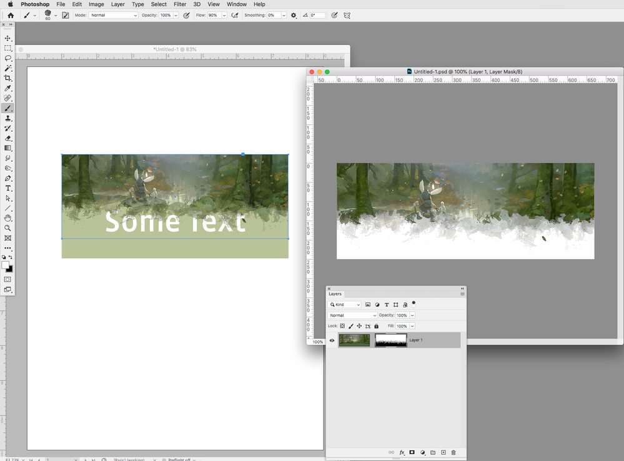The width and height of the screenshot is (624, 461).
Task: Swap foreground and background colors
Action: (x=11, y=257)
